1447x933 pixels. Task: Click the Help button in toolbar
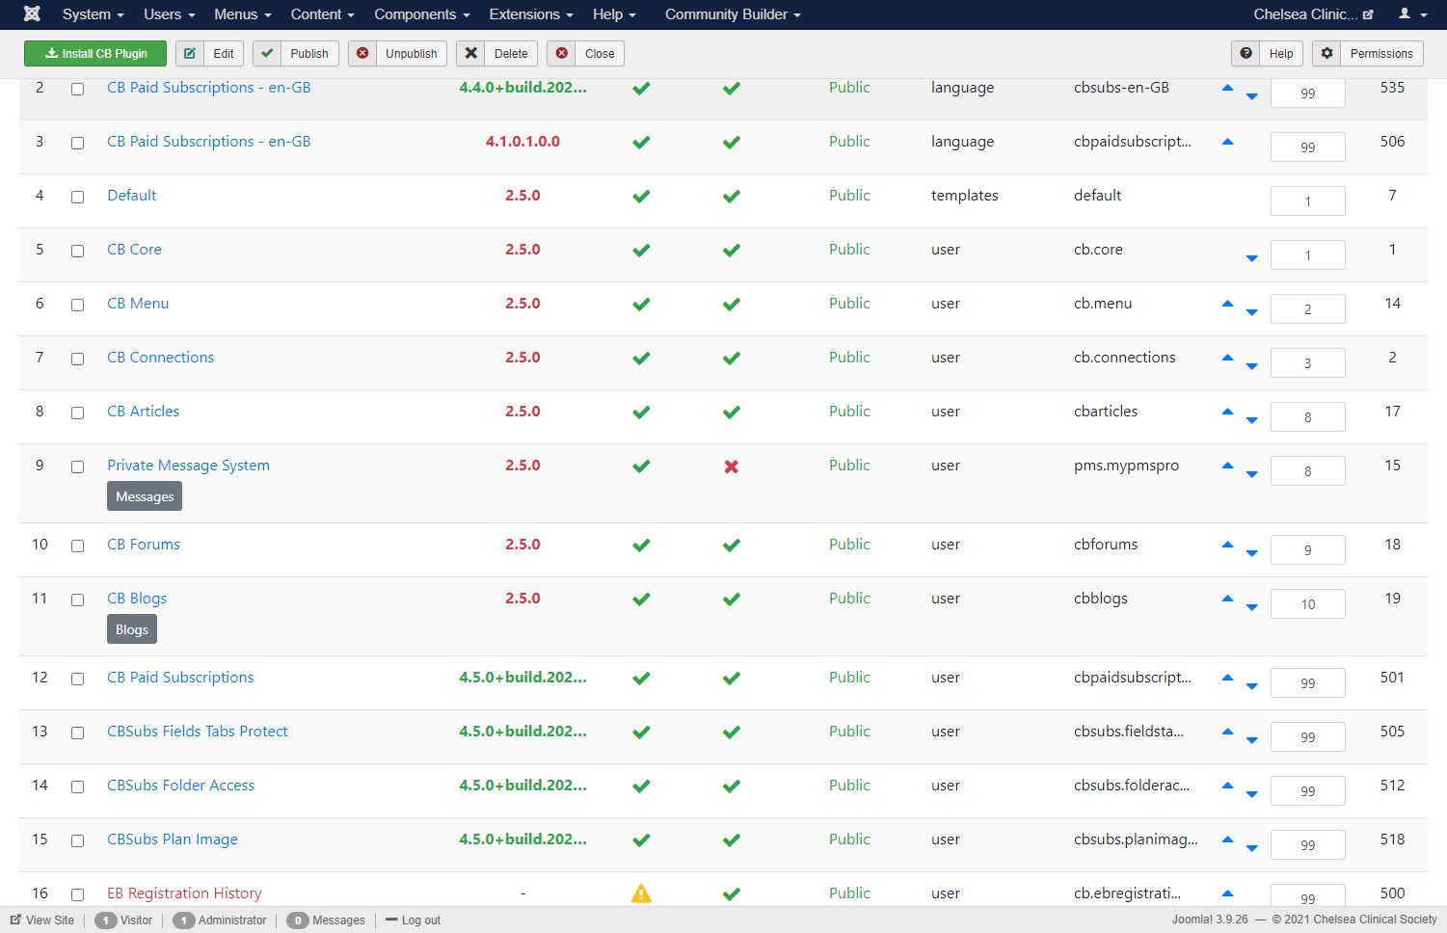(1268, 54)
